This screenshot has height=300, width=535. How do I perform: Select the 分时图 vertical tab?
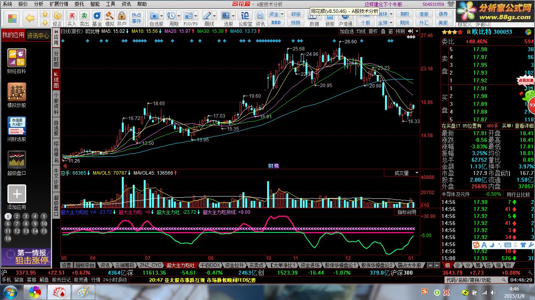56,59
